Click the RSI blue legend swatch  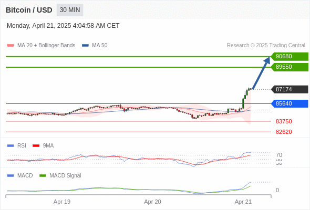point(11,146)
